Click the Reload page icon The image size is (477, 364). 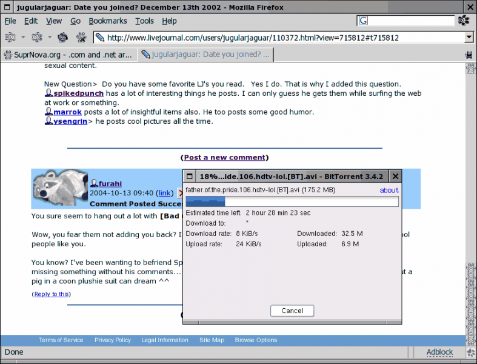(62, 38)
